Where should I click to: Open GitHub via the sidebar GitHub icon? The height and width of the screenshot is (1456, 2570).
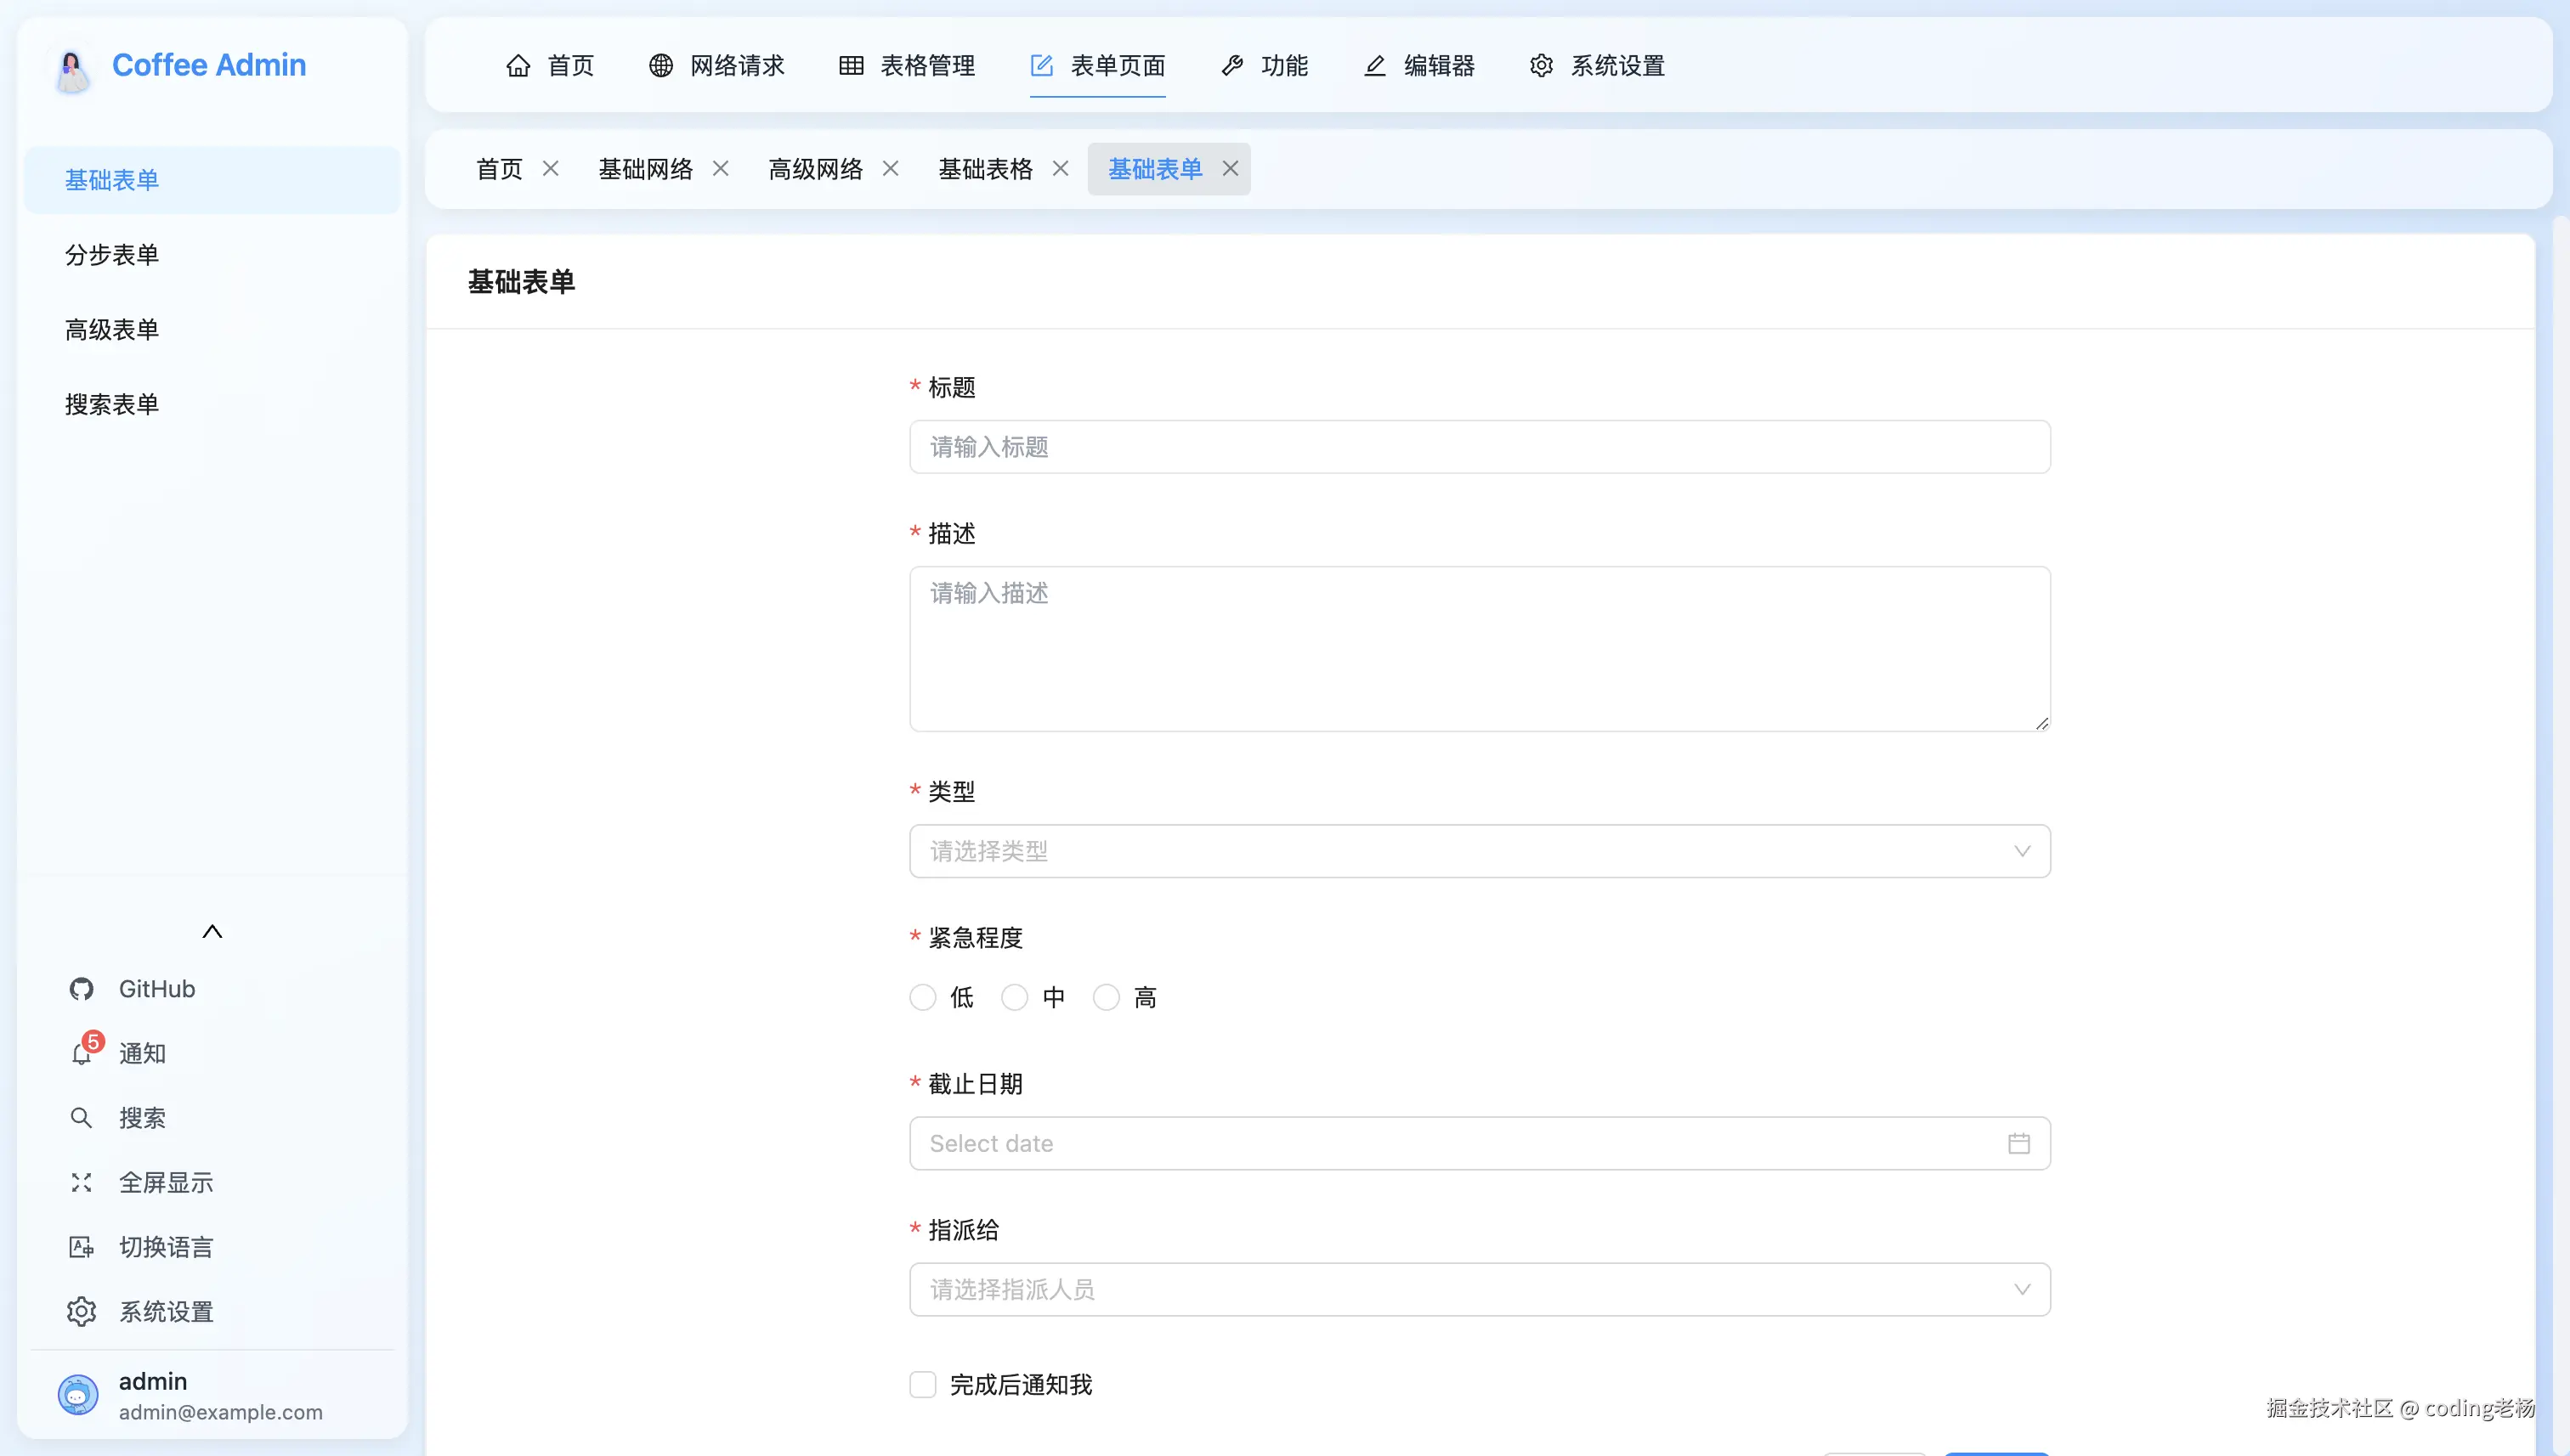pos(81,988)
